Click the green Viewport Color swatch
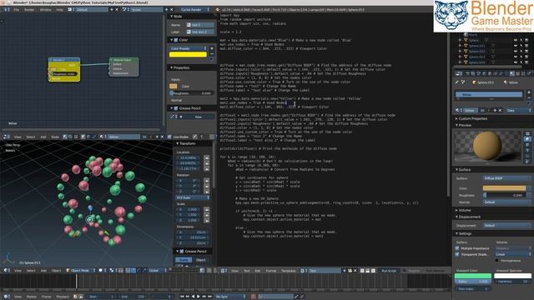This screenshot has height=300, width=534. (x=473, y=276)
